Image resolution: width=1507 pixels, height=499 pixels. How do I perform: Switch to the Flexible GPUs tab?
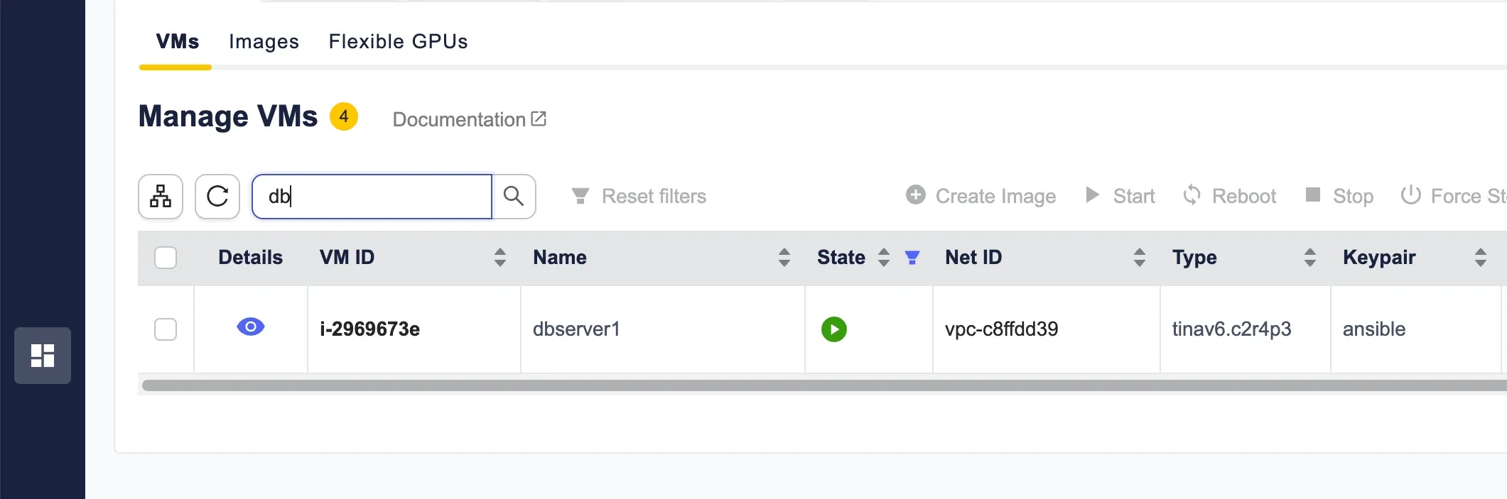398,42
